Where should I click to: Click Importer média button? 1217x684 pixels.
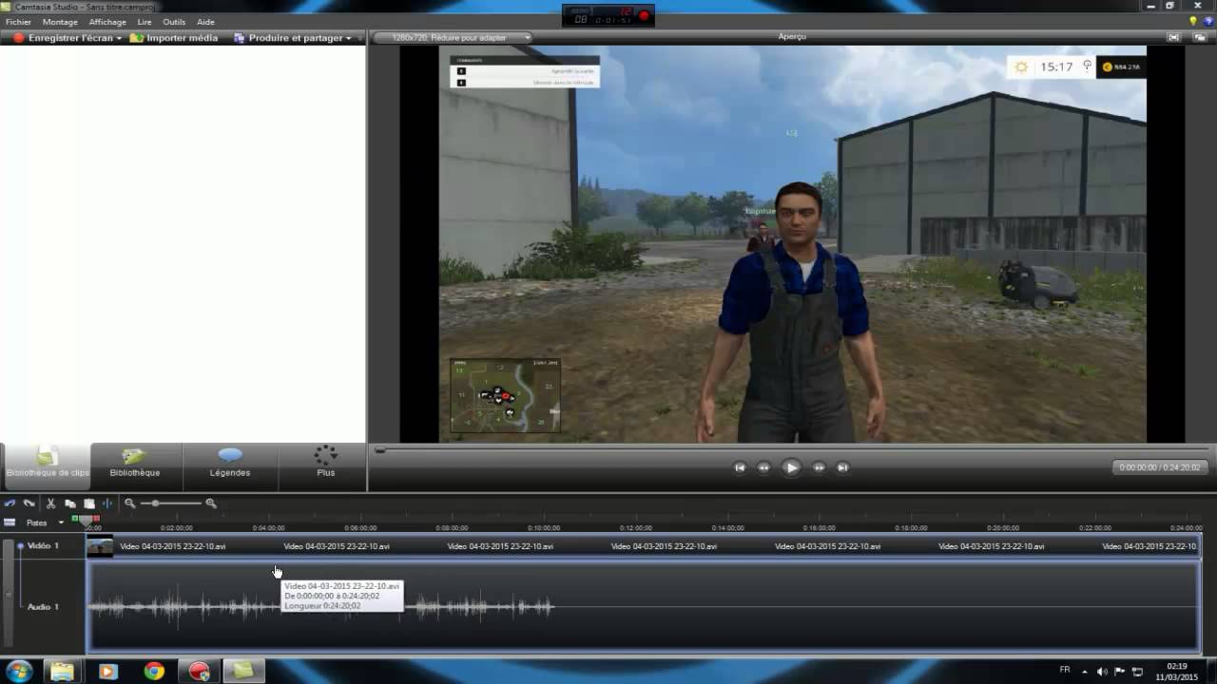(x=174, y=38)
